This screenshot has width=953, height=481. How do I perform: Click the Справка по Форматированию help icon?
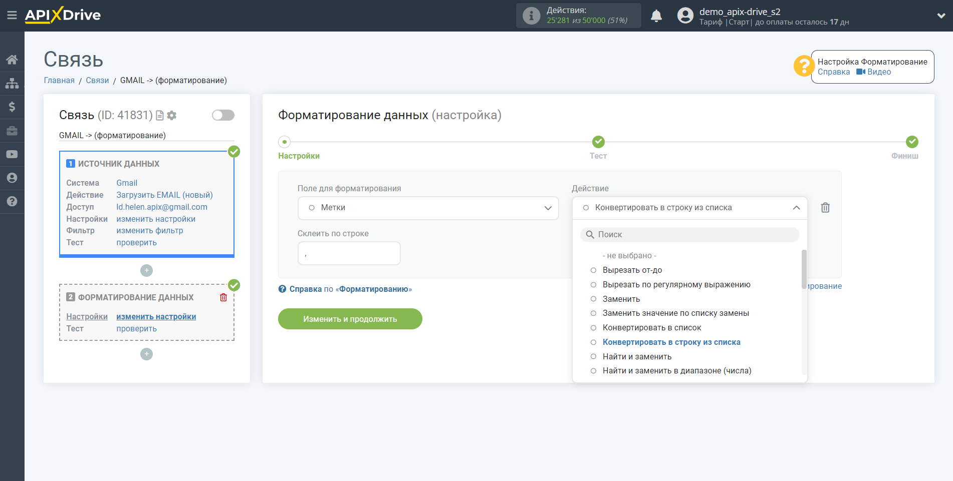(x=282, y=289)
